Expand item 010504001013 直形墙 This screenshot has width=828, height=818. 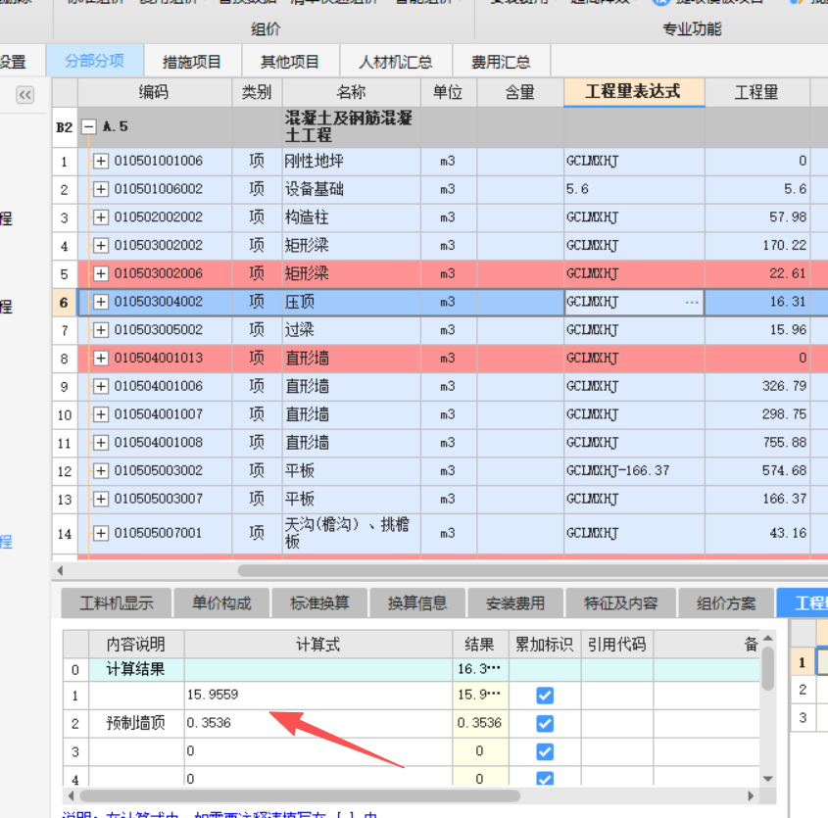100,358
